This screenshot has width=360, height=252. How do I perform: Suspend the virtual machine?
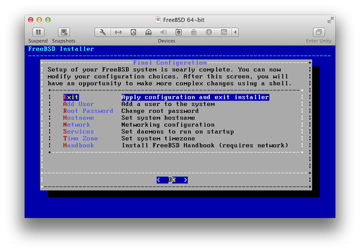pyautogui.click(x=38, y=33)
